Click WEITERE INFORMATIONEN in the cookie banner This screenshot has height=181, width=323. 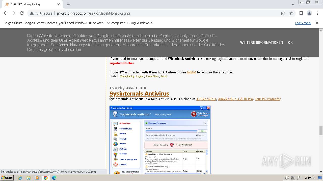[261, 42]
